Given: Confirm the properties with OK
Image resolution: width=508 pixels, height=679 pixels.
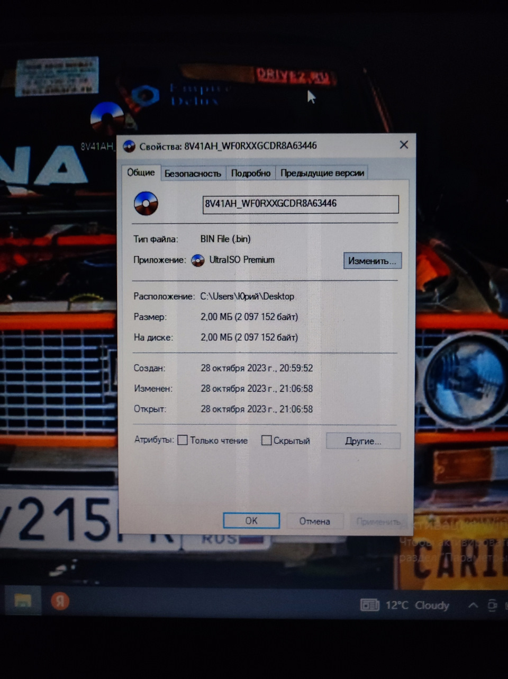Looking at the screenshot, I should click(x=251, y=520).
